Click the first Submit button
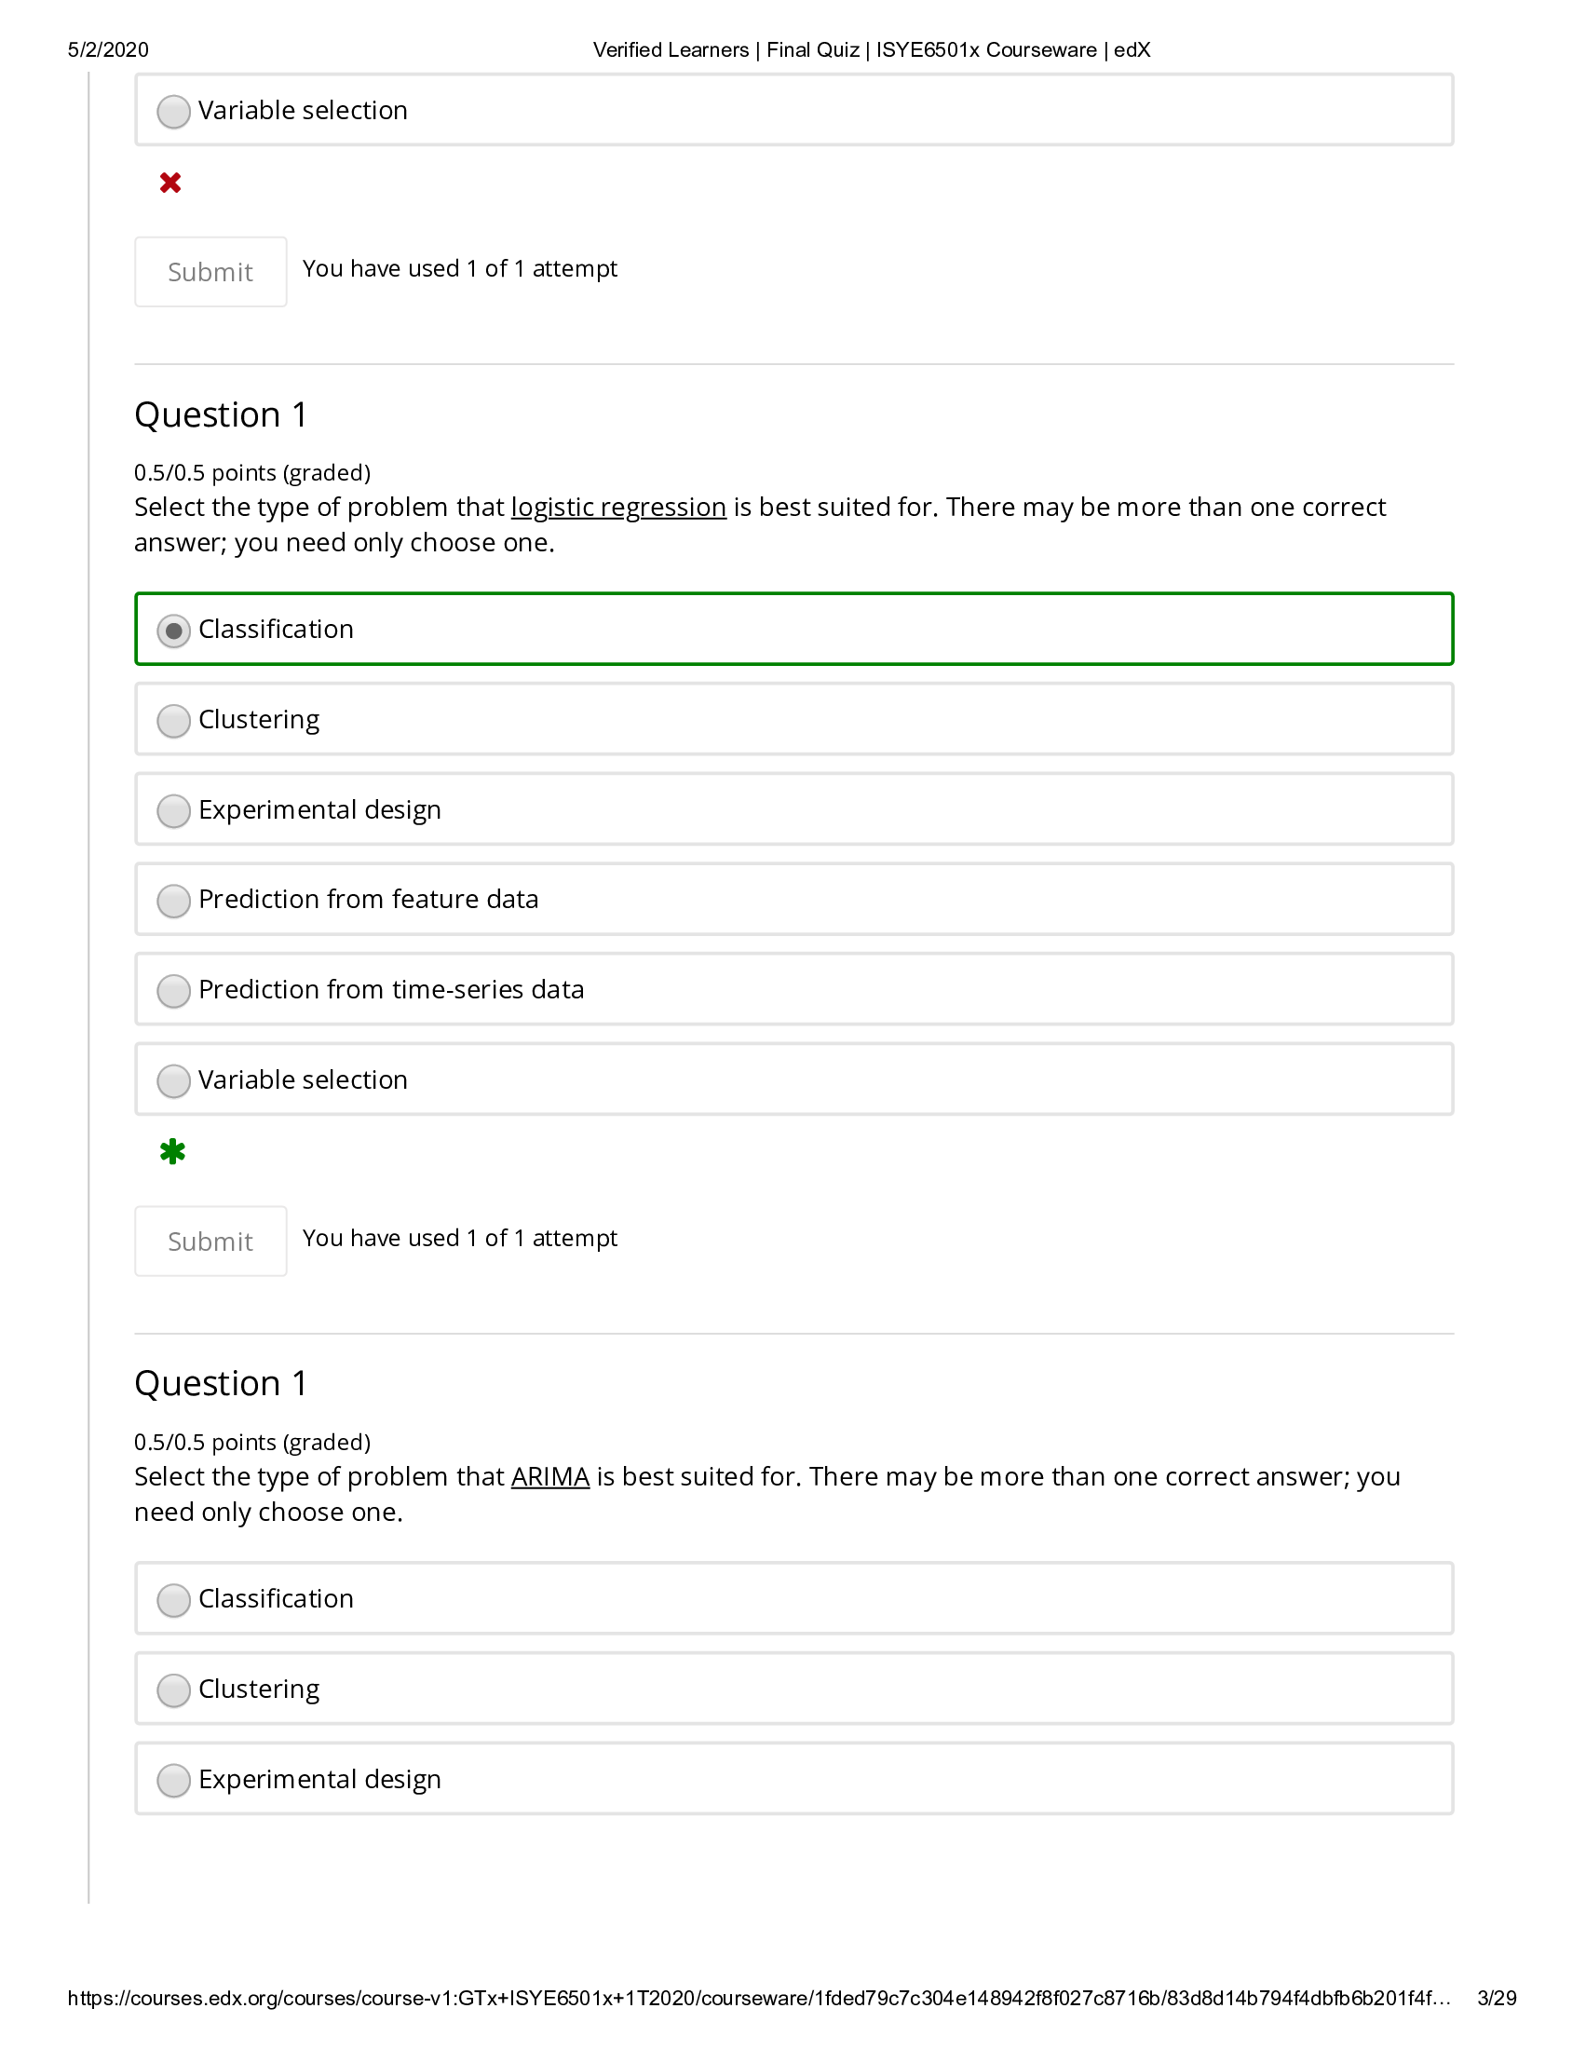This screenshot has height=2049, width=1586. pyautogui.click(x=210, y=271)
